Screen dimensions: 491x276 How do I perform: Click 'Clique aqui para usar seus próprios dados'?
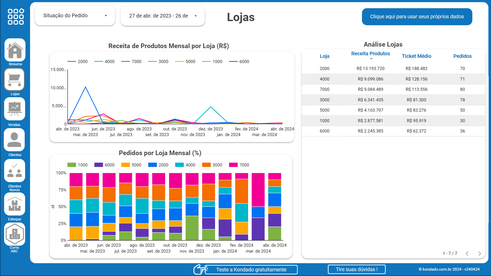417,16
